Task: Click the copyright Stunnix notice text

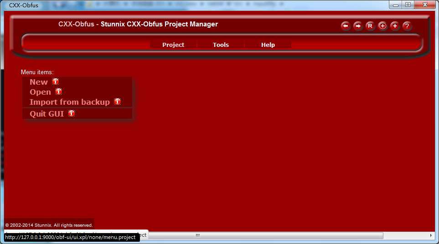Action: [49, 225]
